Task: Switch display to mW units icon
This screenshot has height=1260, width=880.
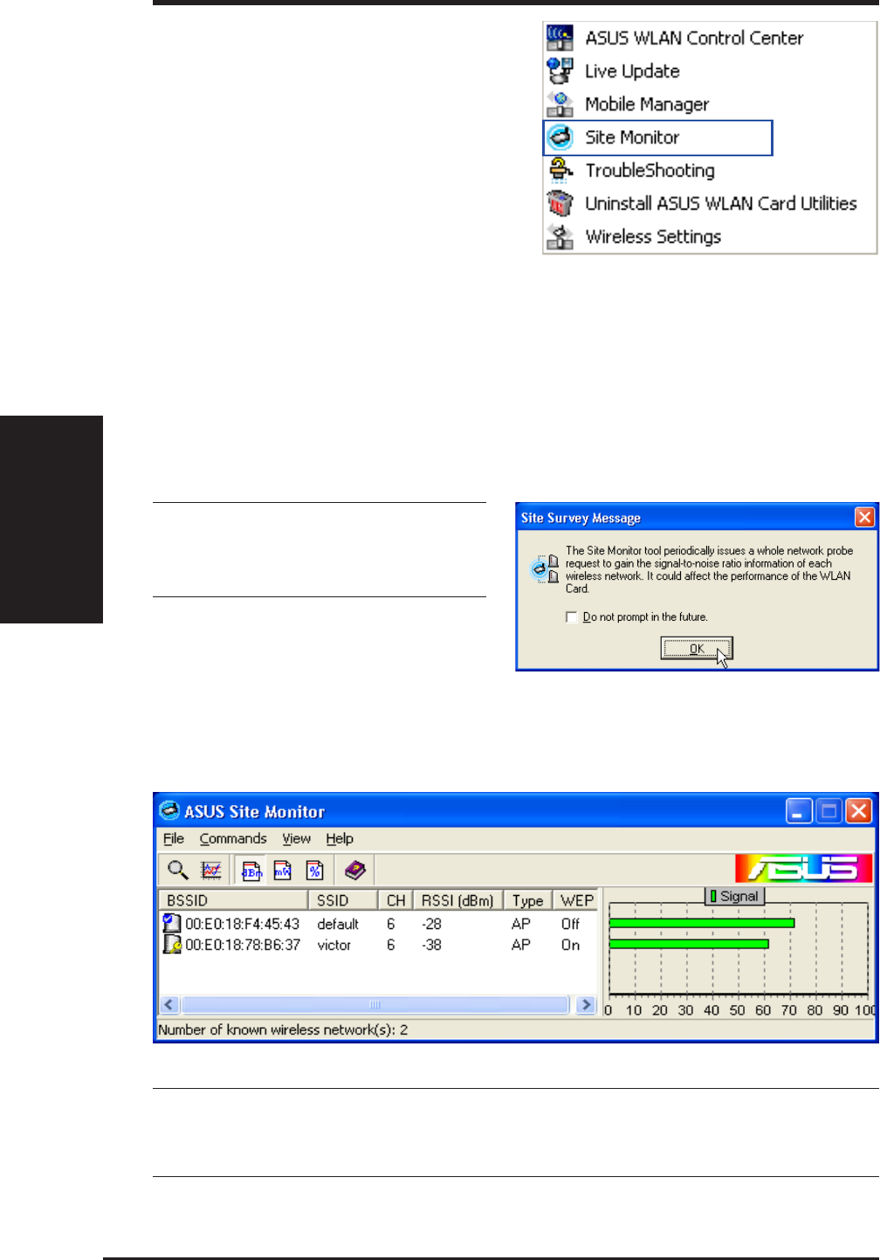Action: click(283, 870)
